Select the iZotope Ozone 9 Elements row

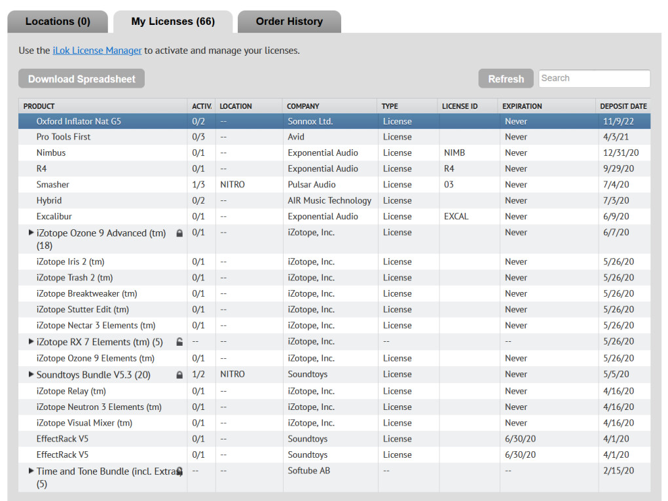point(335,358)
